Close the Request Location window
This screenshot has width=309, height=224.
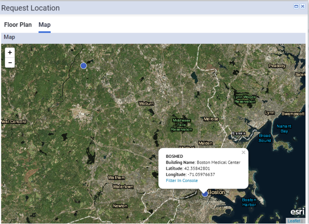[x=303, y=6]
